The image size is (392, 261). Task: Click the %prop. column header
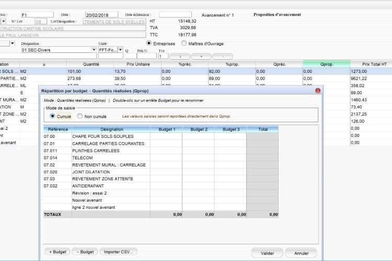232,64
